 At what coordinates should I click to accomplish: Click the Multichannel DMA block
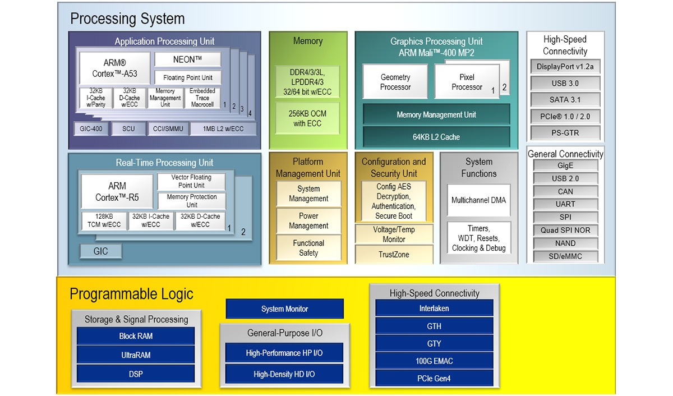click(478, 200)
